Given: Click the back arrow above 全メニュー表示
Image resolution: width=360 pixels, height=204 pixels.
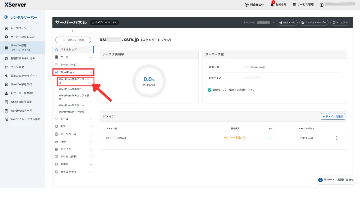Looking at the screenshot, I should pyautogui.click(x=73, y=31).
